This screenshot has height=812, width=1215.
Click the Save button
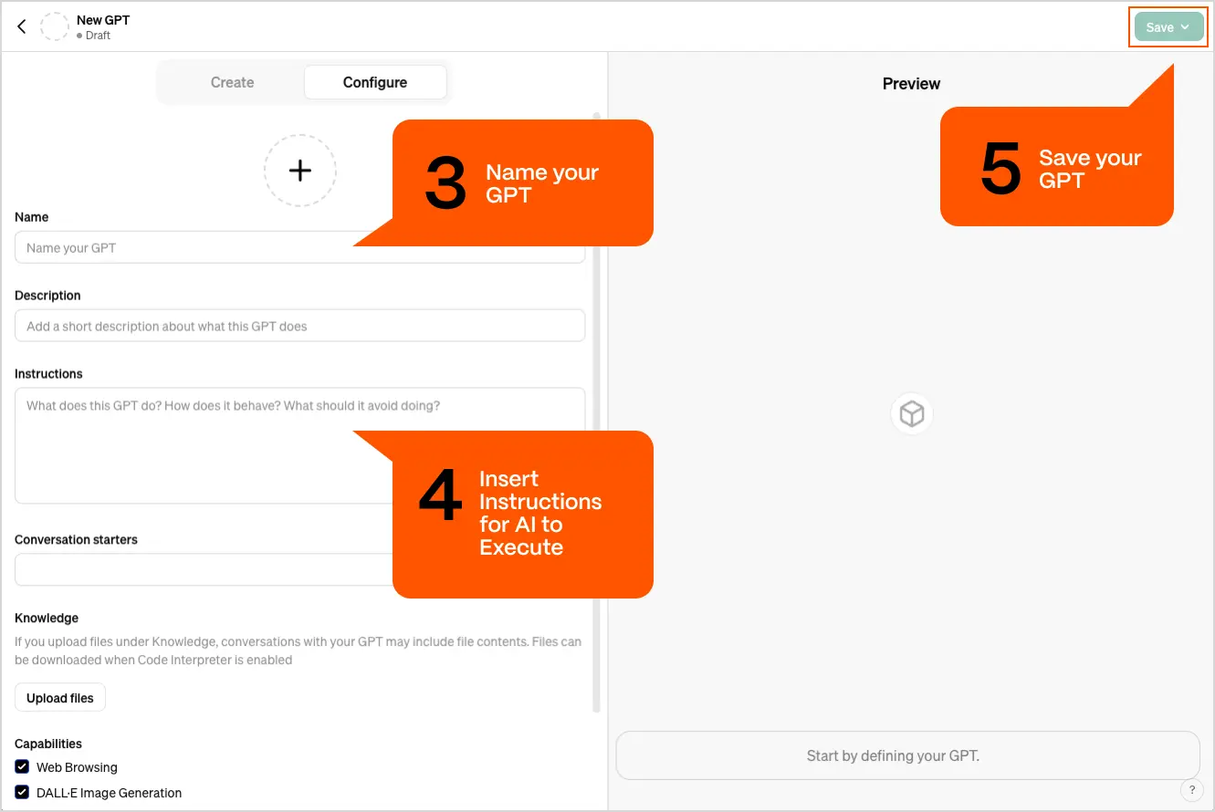tap(1160, 26)
